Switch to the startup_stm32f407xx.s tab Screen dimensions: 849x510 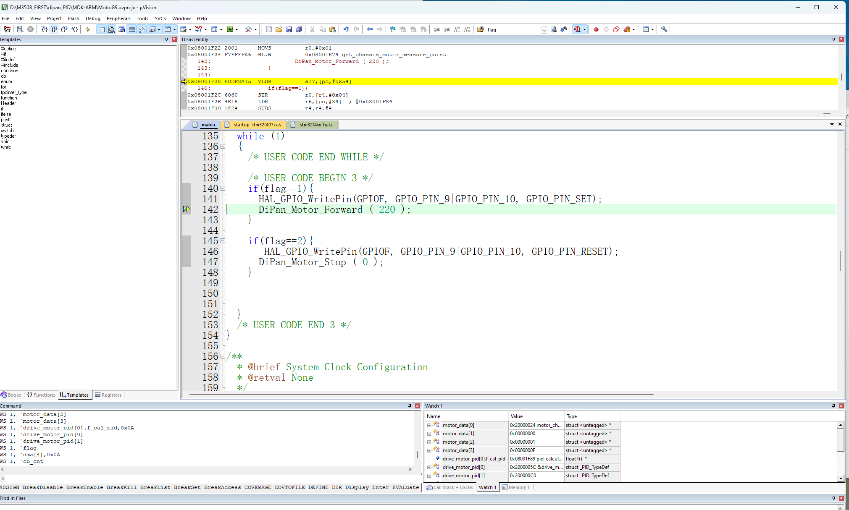tap(254, 125)
